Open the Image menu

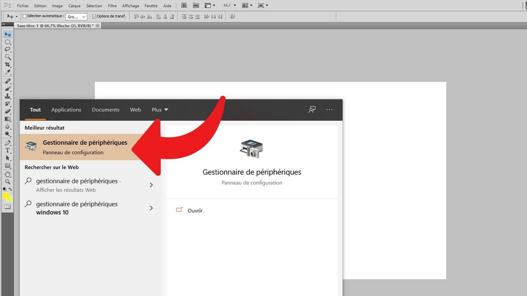click(57, 6)
